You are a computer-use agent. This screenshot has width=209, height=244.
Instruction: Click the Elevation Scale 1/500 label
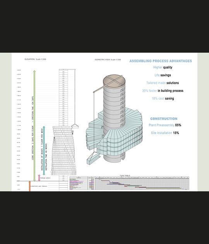[35, 59]
